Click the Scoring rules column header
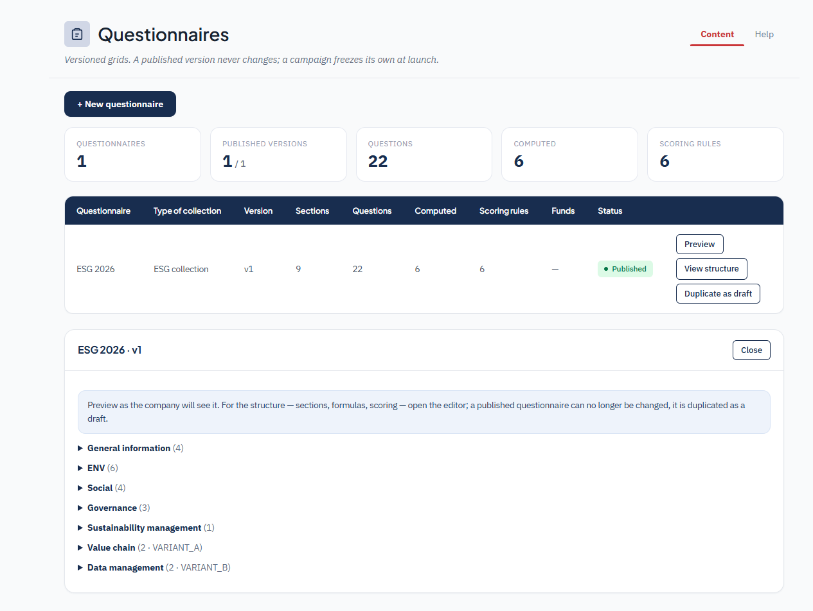 coord(504,211)
